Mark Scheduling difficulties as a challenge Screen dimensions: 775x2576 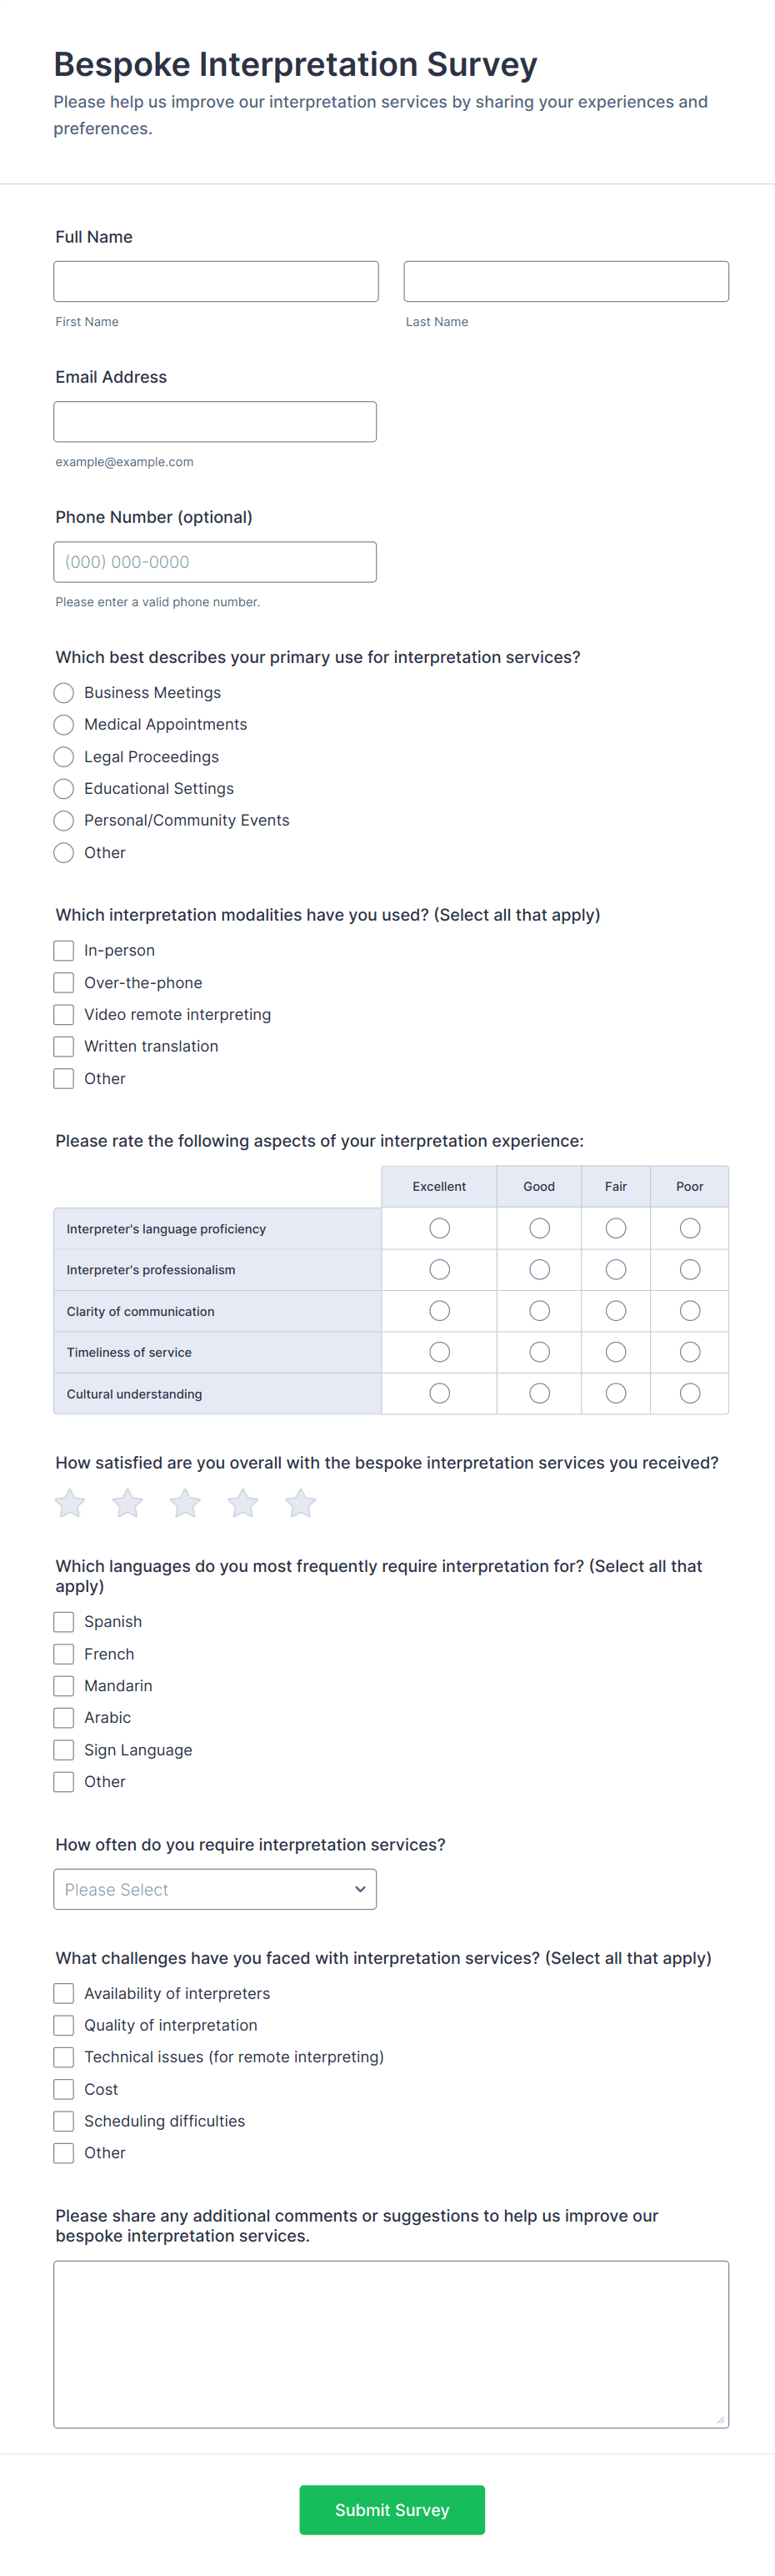(64, 2121)
